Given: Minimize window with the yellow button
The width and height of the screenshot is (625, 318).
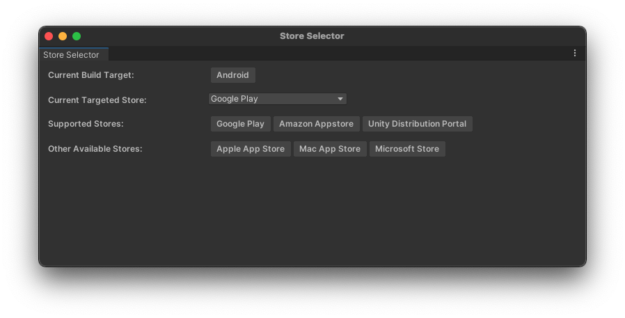Looking at the screenshot, I should point(63,36).
